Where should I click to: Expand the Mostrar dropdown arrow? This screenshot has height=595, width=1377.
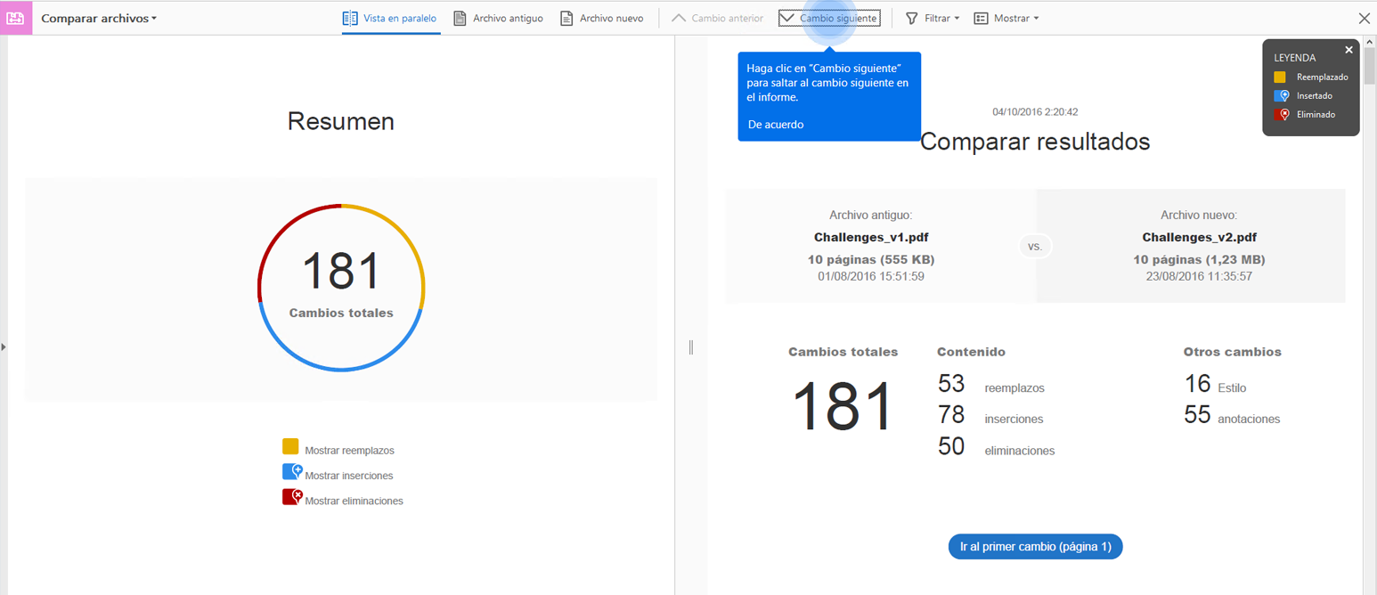[1036, 19]
